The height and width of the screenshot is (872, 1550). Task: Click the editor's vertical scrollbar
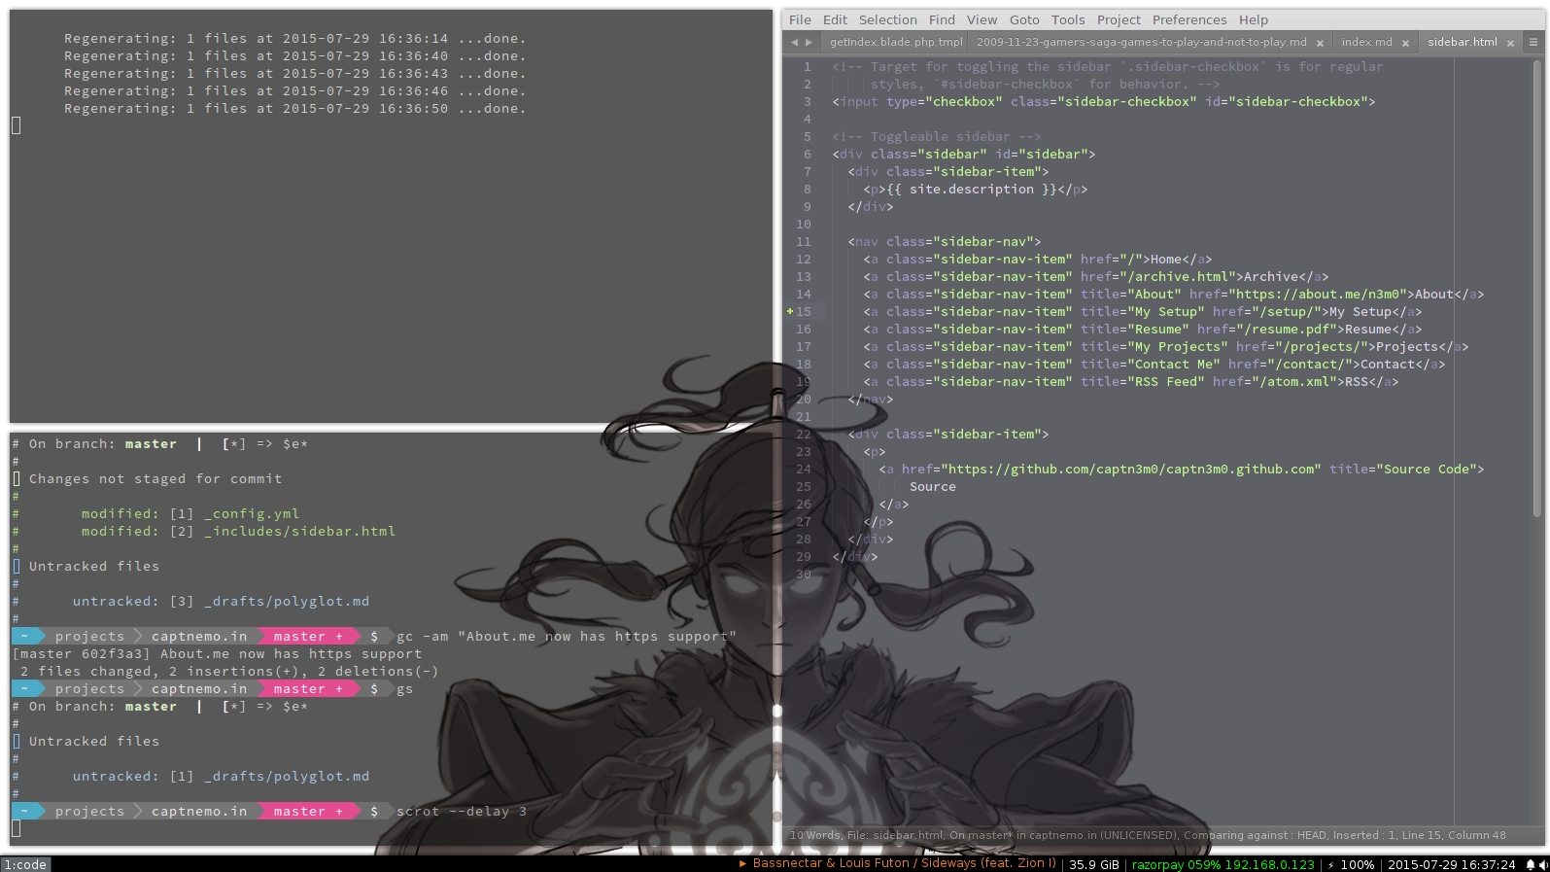click(1536, 287)
